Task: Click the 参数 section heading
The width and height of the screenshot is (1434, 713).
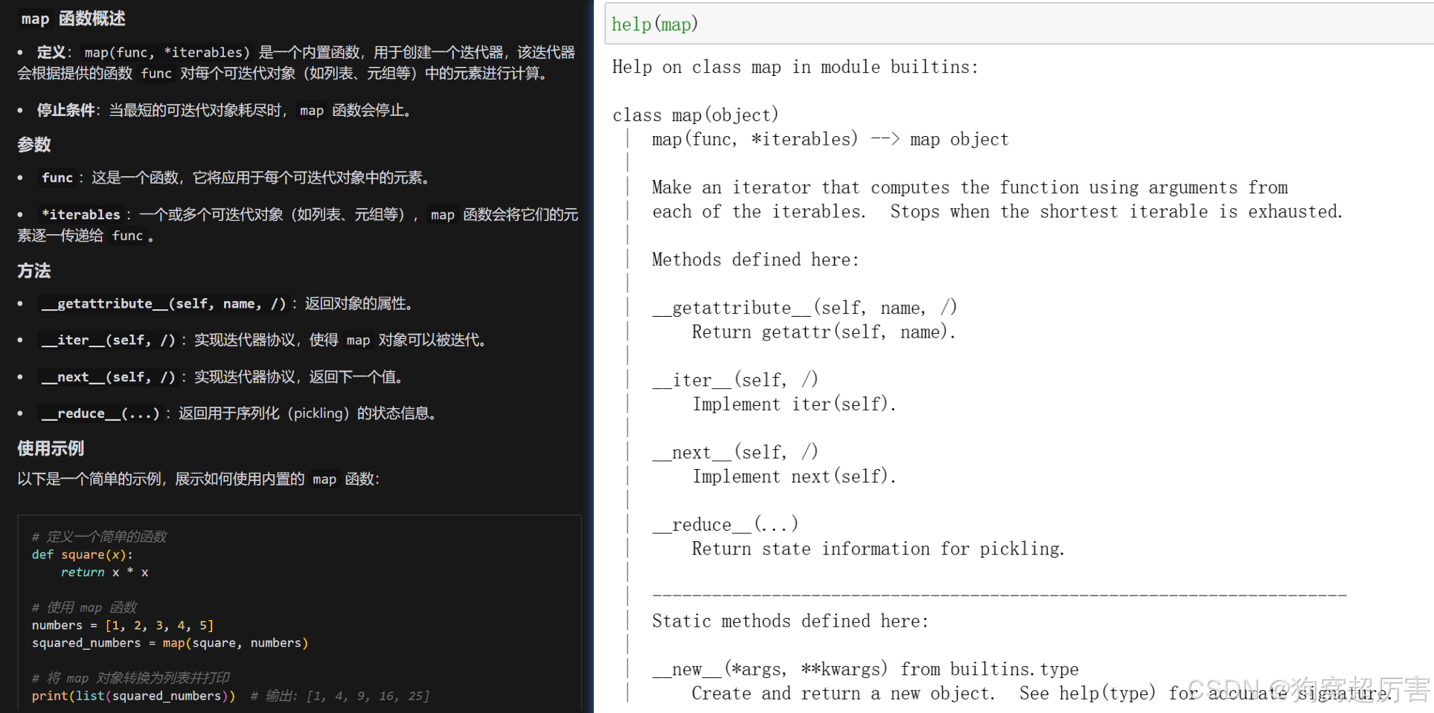Action: pos(33,143)
